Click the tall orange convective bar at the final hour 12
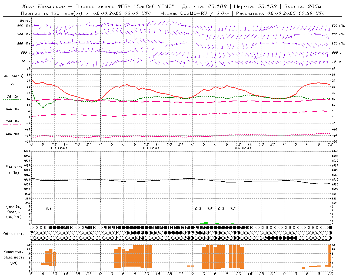Image resolution: width=346 pixels, height=276 pixels. [x=330, y=256]
